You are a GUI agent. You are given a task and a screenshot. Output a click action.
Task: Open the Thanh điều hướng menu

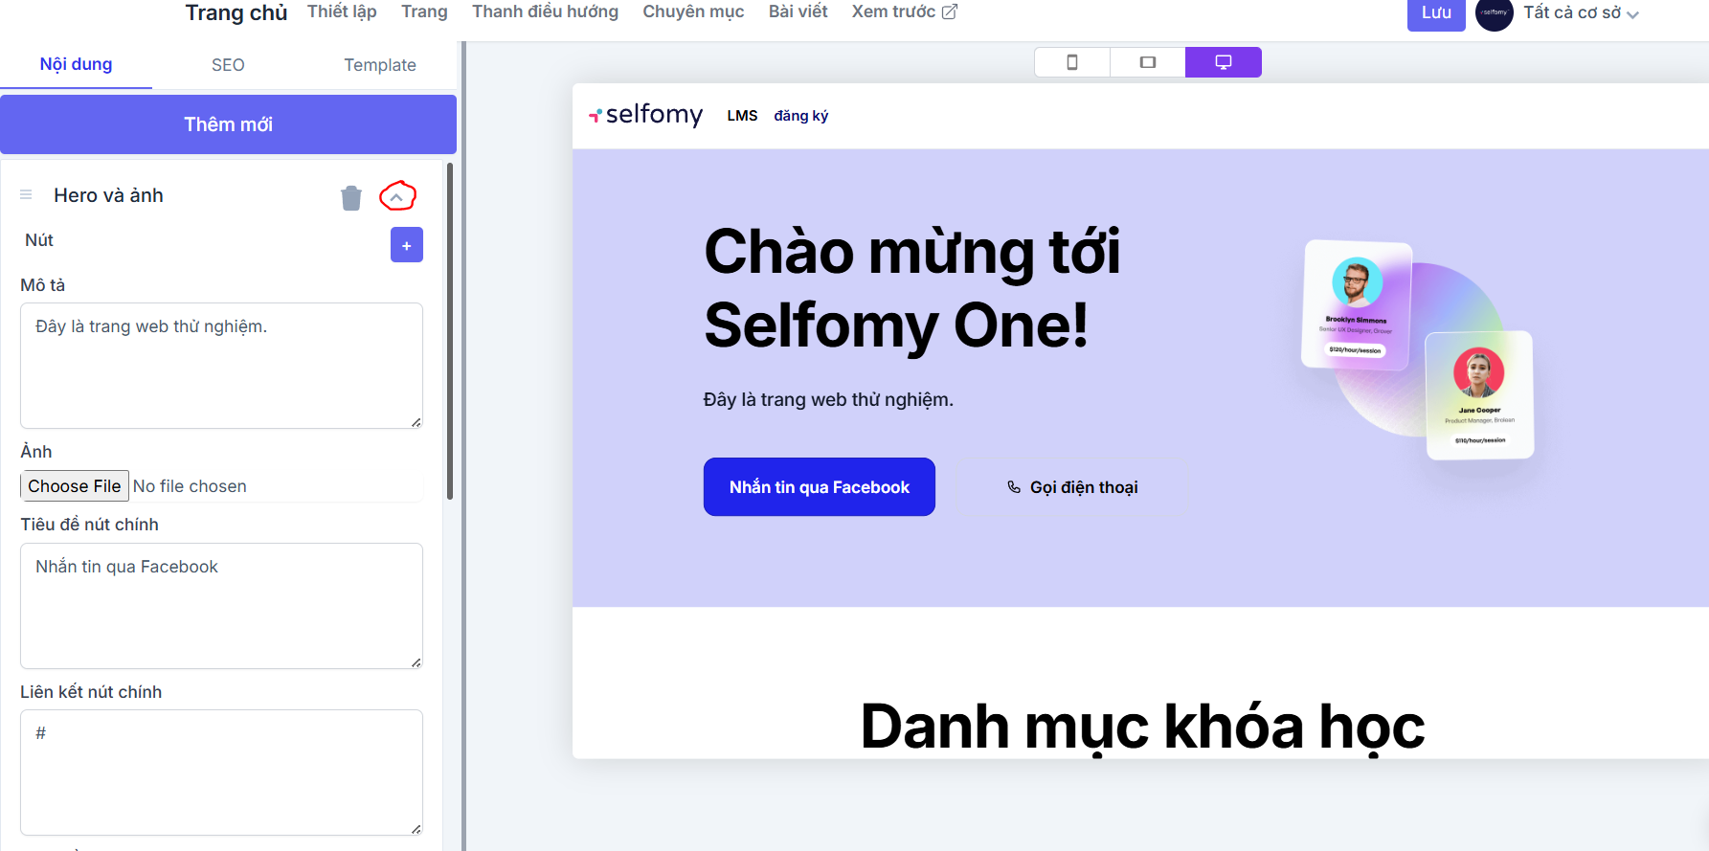pos(545,11)
